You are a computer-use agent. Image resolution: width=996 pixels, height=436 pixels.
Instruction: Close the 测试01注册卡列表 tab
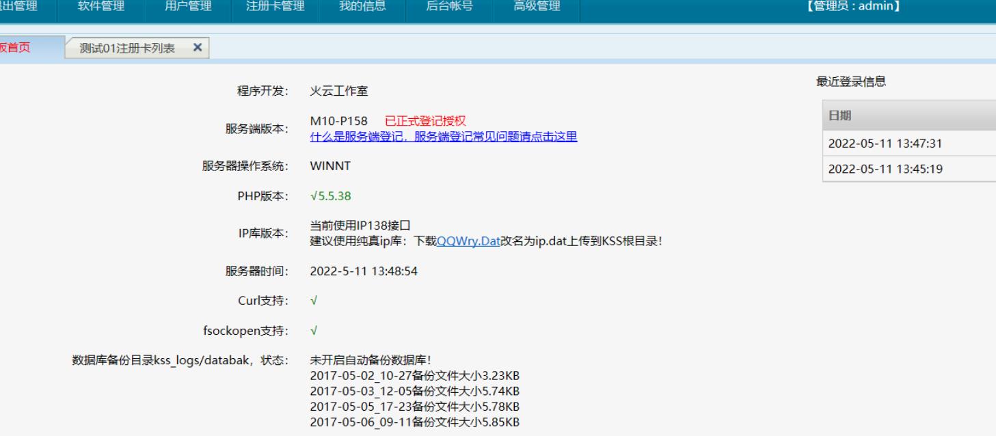click(x=197, y=48)
